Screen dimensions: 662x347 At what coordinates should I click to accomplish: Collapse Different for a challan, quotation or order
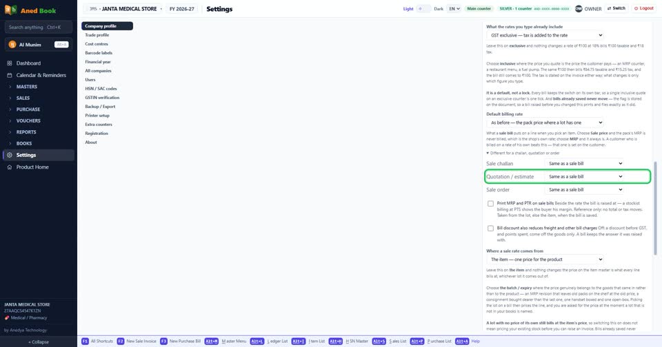click(523, 153)
